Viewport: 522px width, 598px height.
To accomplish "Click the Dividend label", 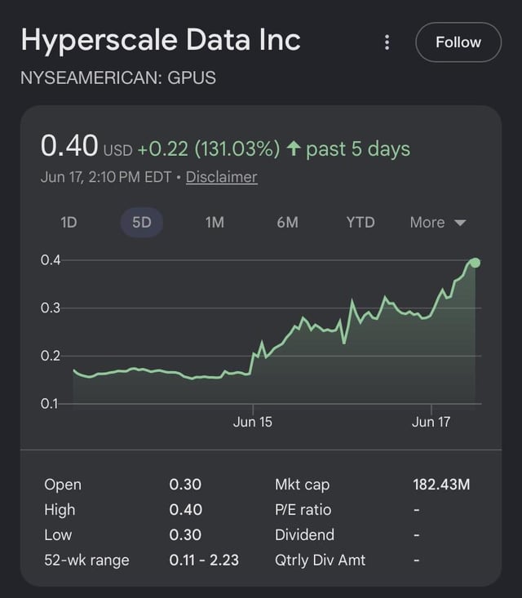I will coord(305,534).
